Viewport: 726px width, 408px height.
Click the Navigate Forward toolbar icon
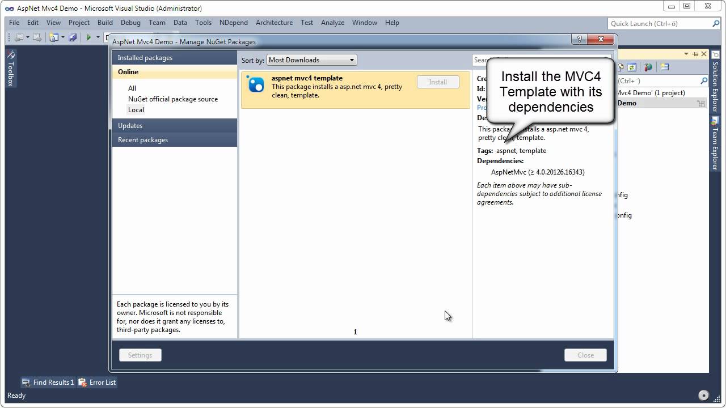coord(37,37)
